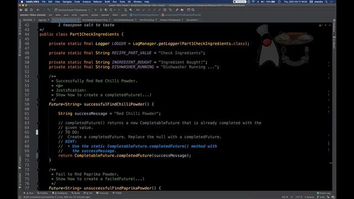Viewport: 354px width, 199px height.
Task: Open the Terminal tool window button
Action: 102,193
